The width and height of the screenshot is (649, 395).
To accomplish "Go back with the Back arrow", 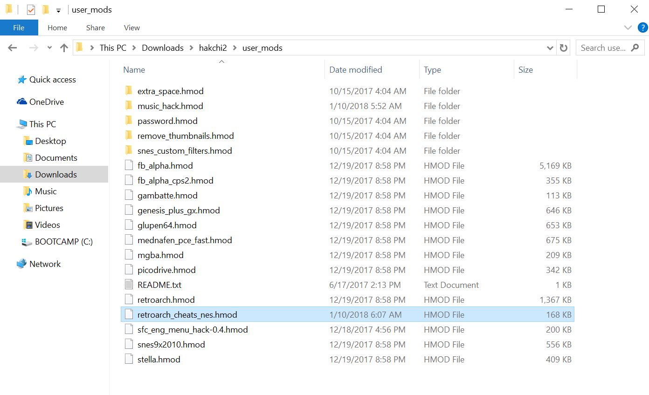I will (x=13, y=48).
